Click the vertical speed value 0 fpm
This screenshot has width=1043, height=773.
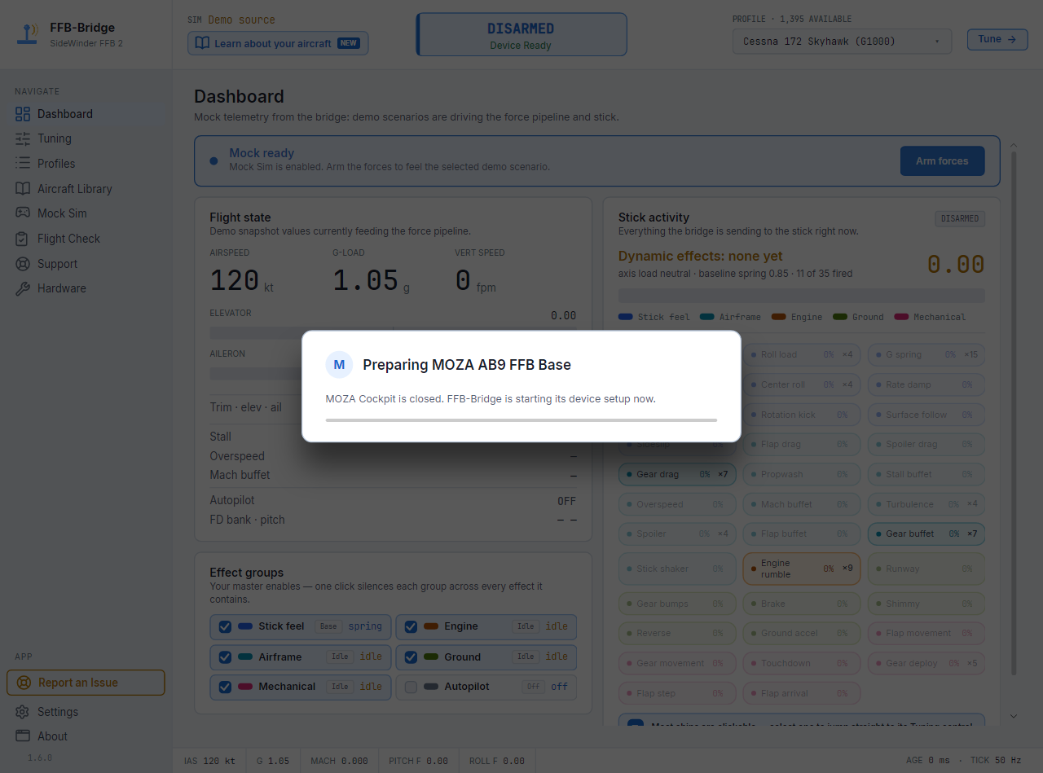475,281
